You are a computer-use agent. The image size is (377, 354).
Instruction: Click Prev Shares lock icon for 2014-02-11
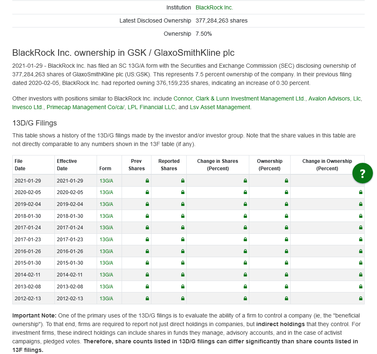(147, 274)
